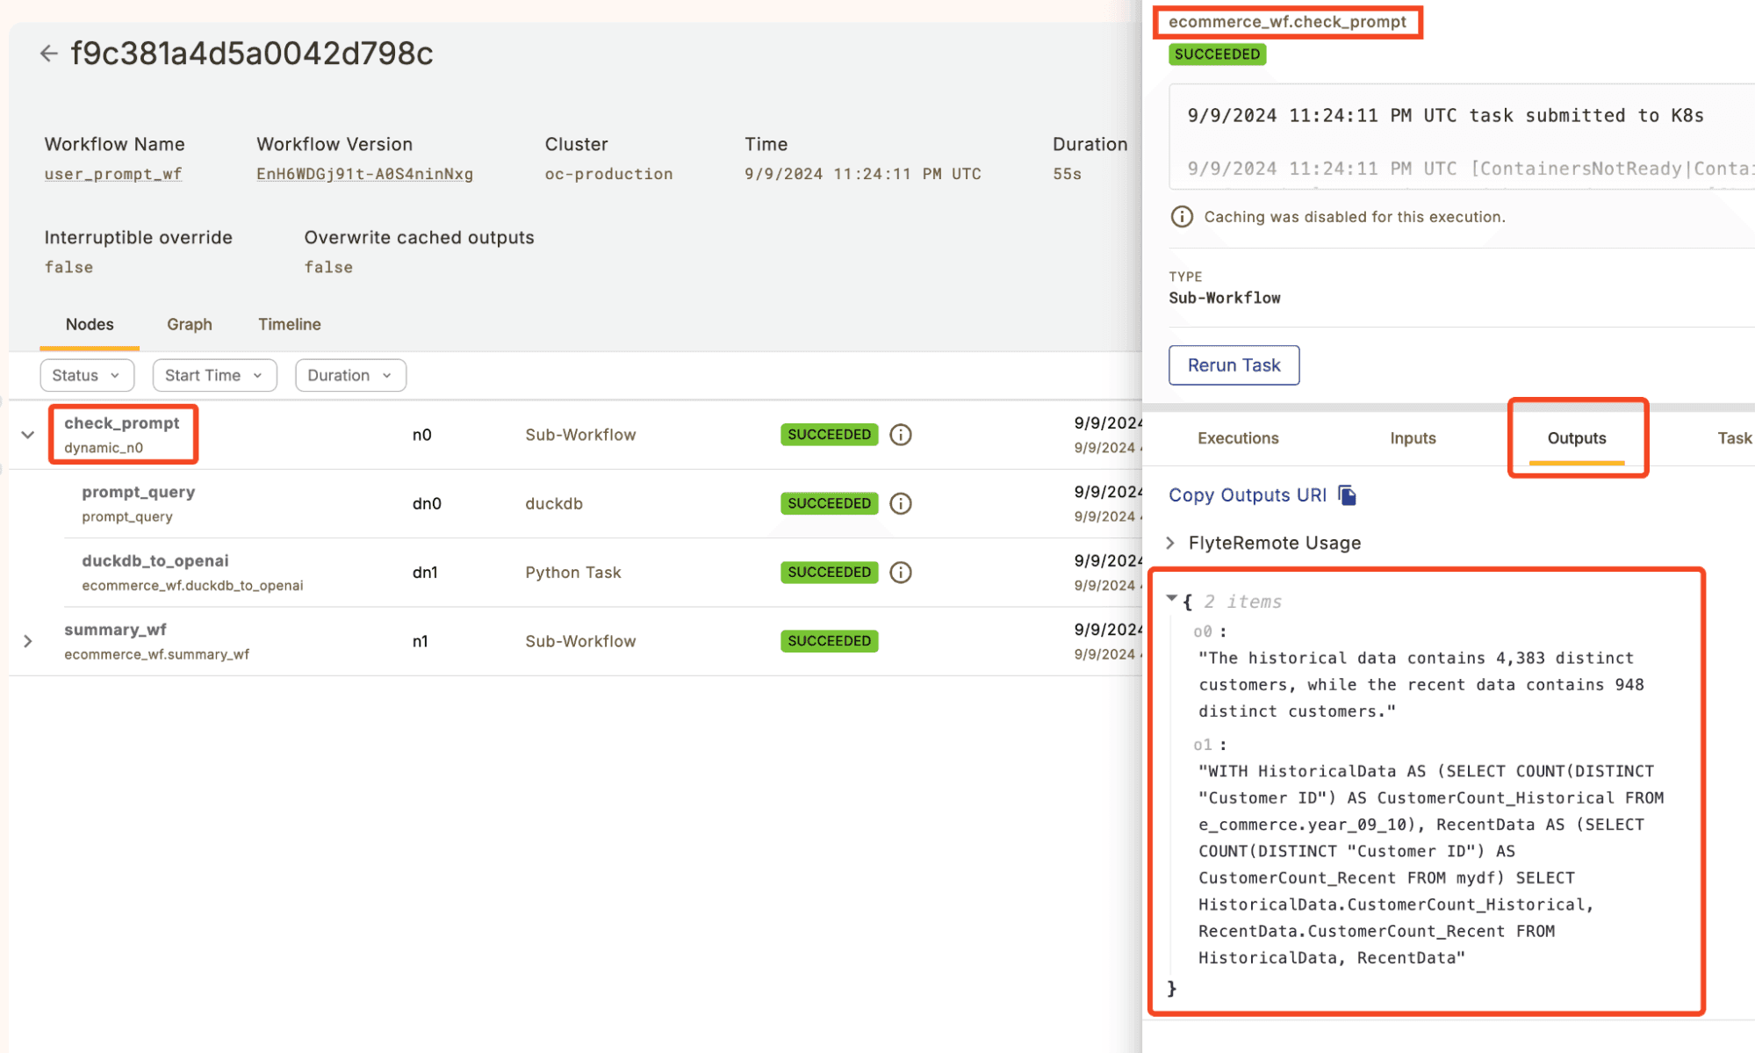Click the copy icon beside Copy Outputs URI

(x=1347, y=495)
